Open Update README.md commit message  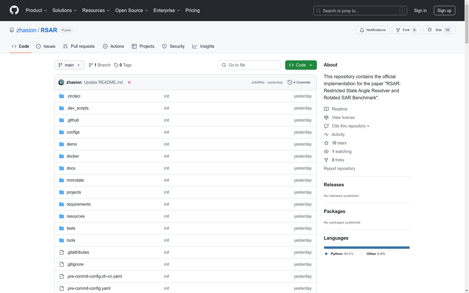[x=103, y=82]
